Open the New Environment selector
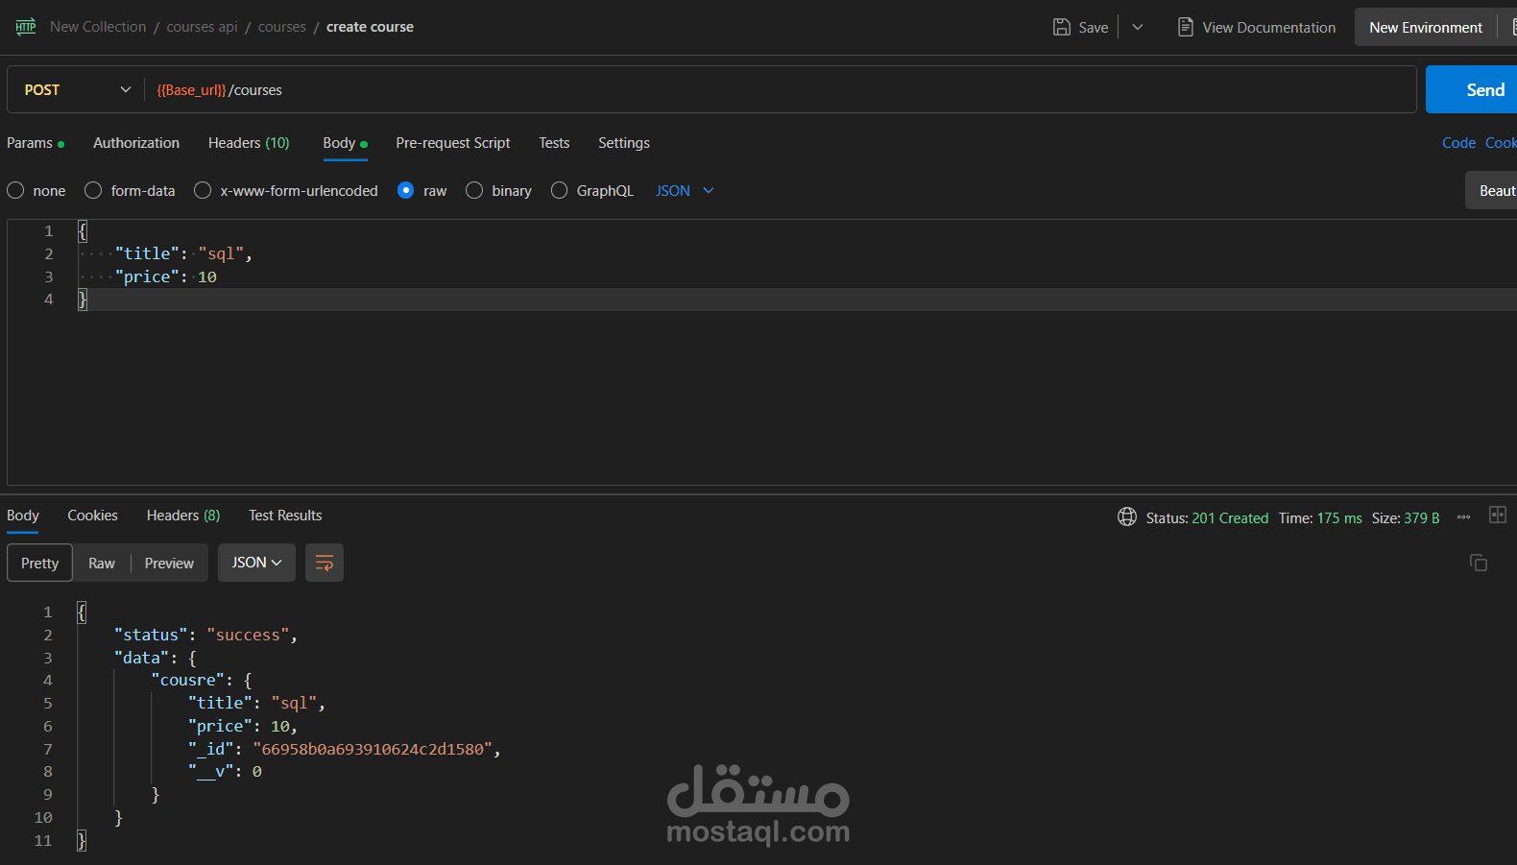Image resolution: width=1517 pixels, height=865 pixels. 1426,27
